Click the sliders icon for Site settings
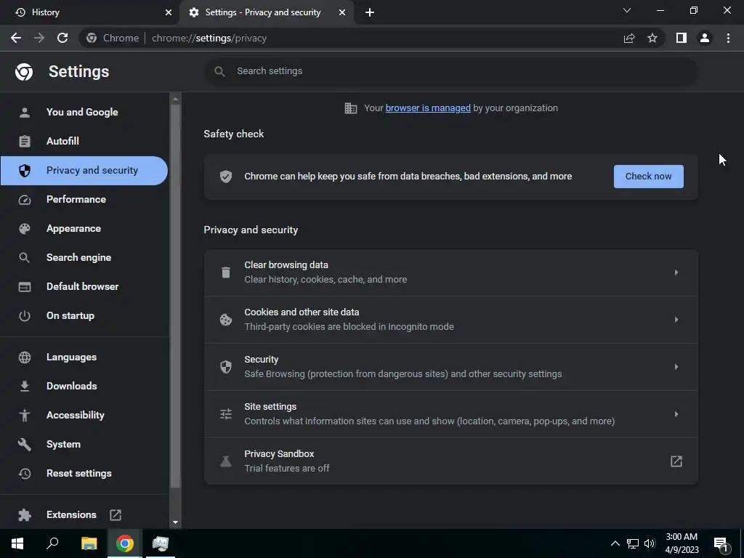This screenshot has width=744, height=558. [226, 413]
